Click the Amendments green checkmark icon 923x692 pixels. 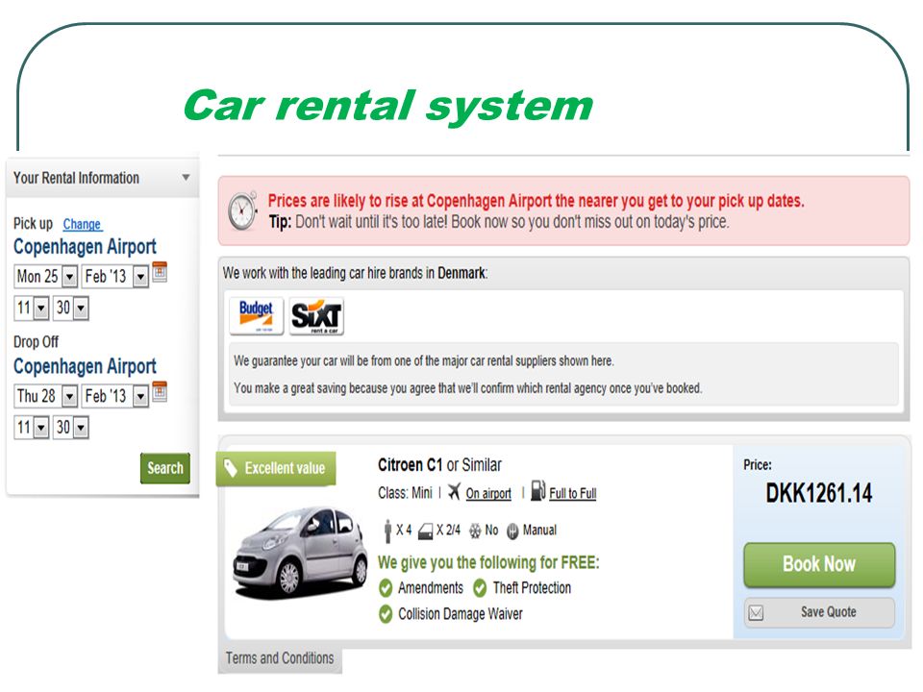click(386, 588)
